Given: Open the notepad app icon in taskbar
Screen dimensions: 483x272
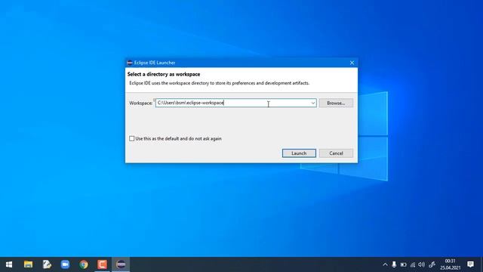Looking at the screenshot, I should 47,264.
